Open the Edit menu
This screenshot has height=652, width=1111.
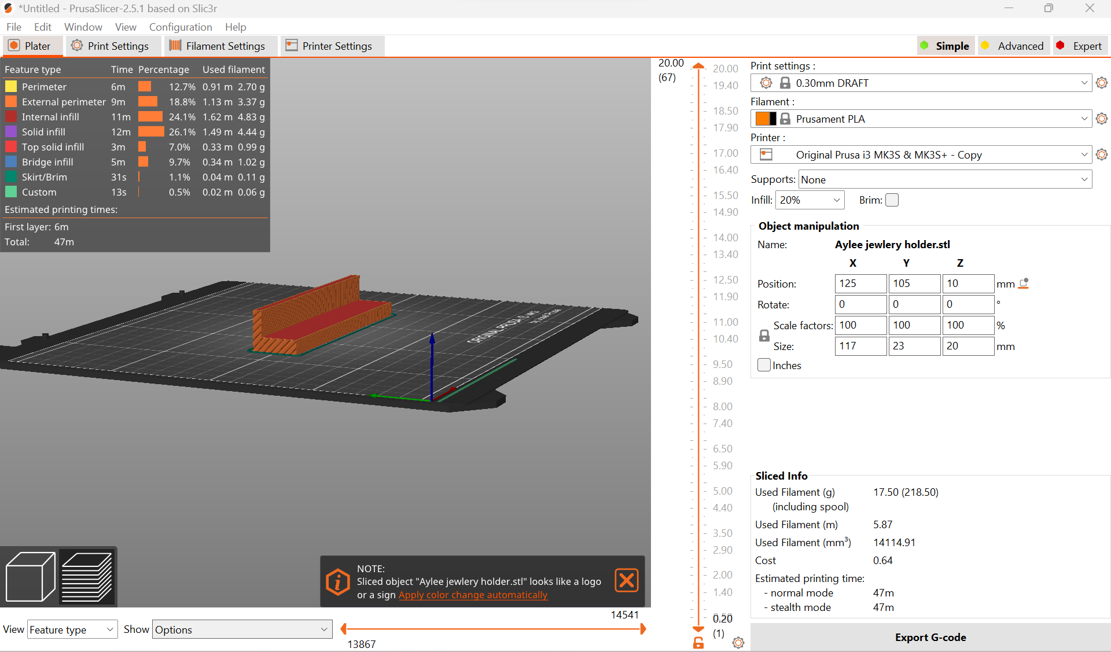[x=43, y=27]
